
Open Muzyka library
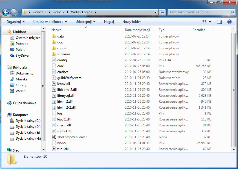pos(21,79)
